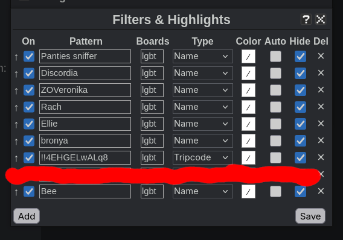The height and width of the screenshot is (240, 343).
Task: Remove the ZOVeronika filter row
Action: (x=321, y=90)
